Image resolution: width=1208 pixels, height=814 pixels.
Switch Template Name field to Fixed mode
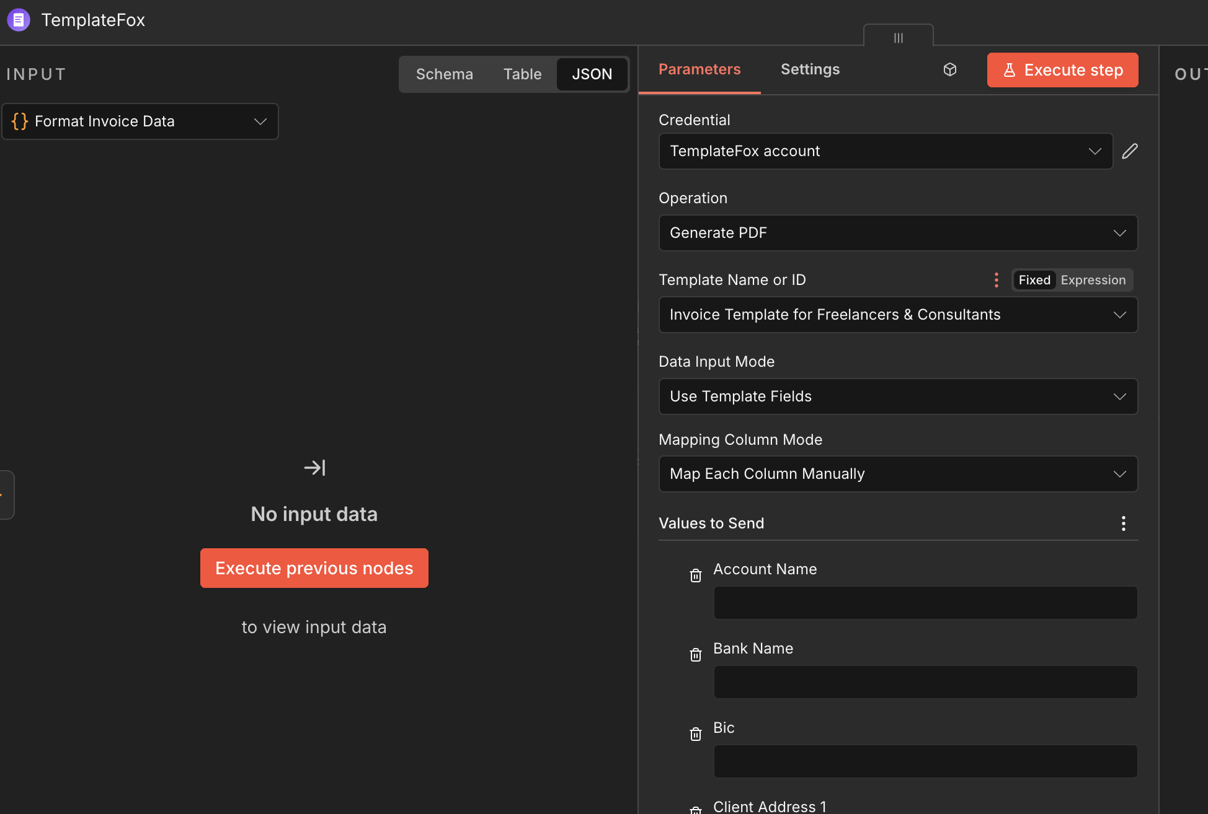point(1034,280)
